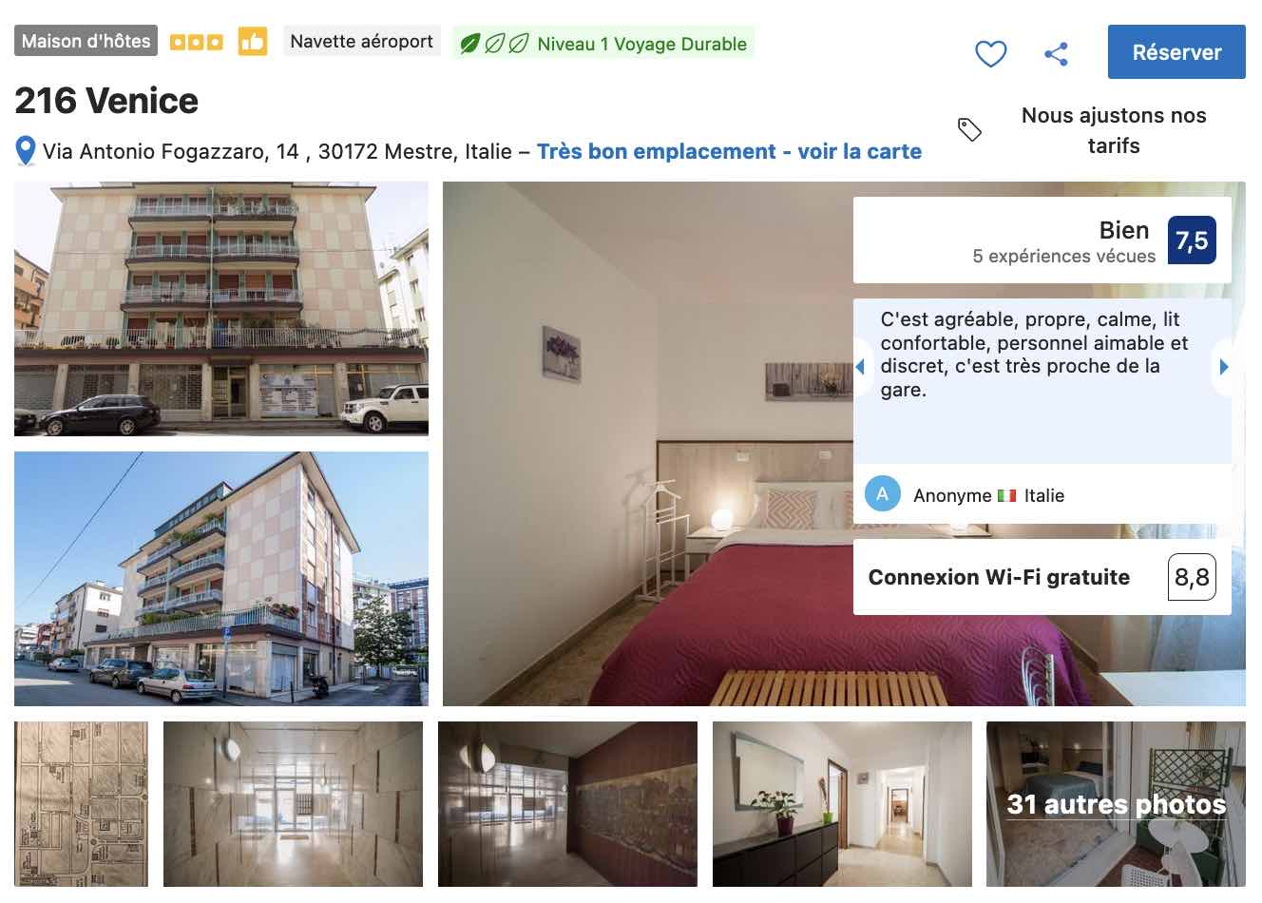Open '31 autres photos' gallery thumbnail
This screenshot has height=903, width=1262.
coord(1116,804)
